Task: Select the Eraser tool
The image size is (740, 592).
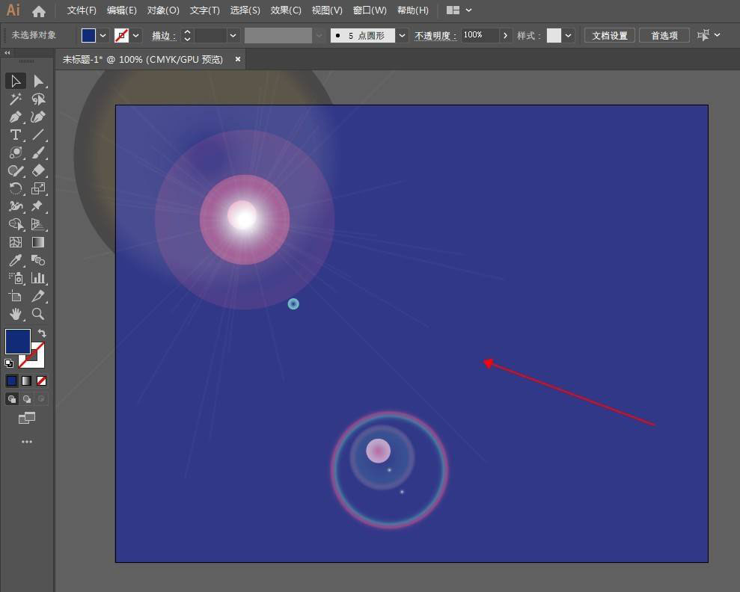Action: tap(38, 170)
